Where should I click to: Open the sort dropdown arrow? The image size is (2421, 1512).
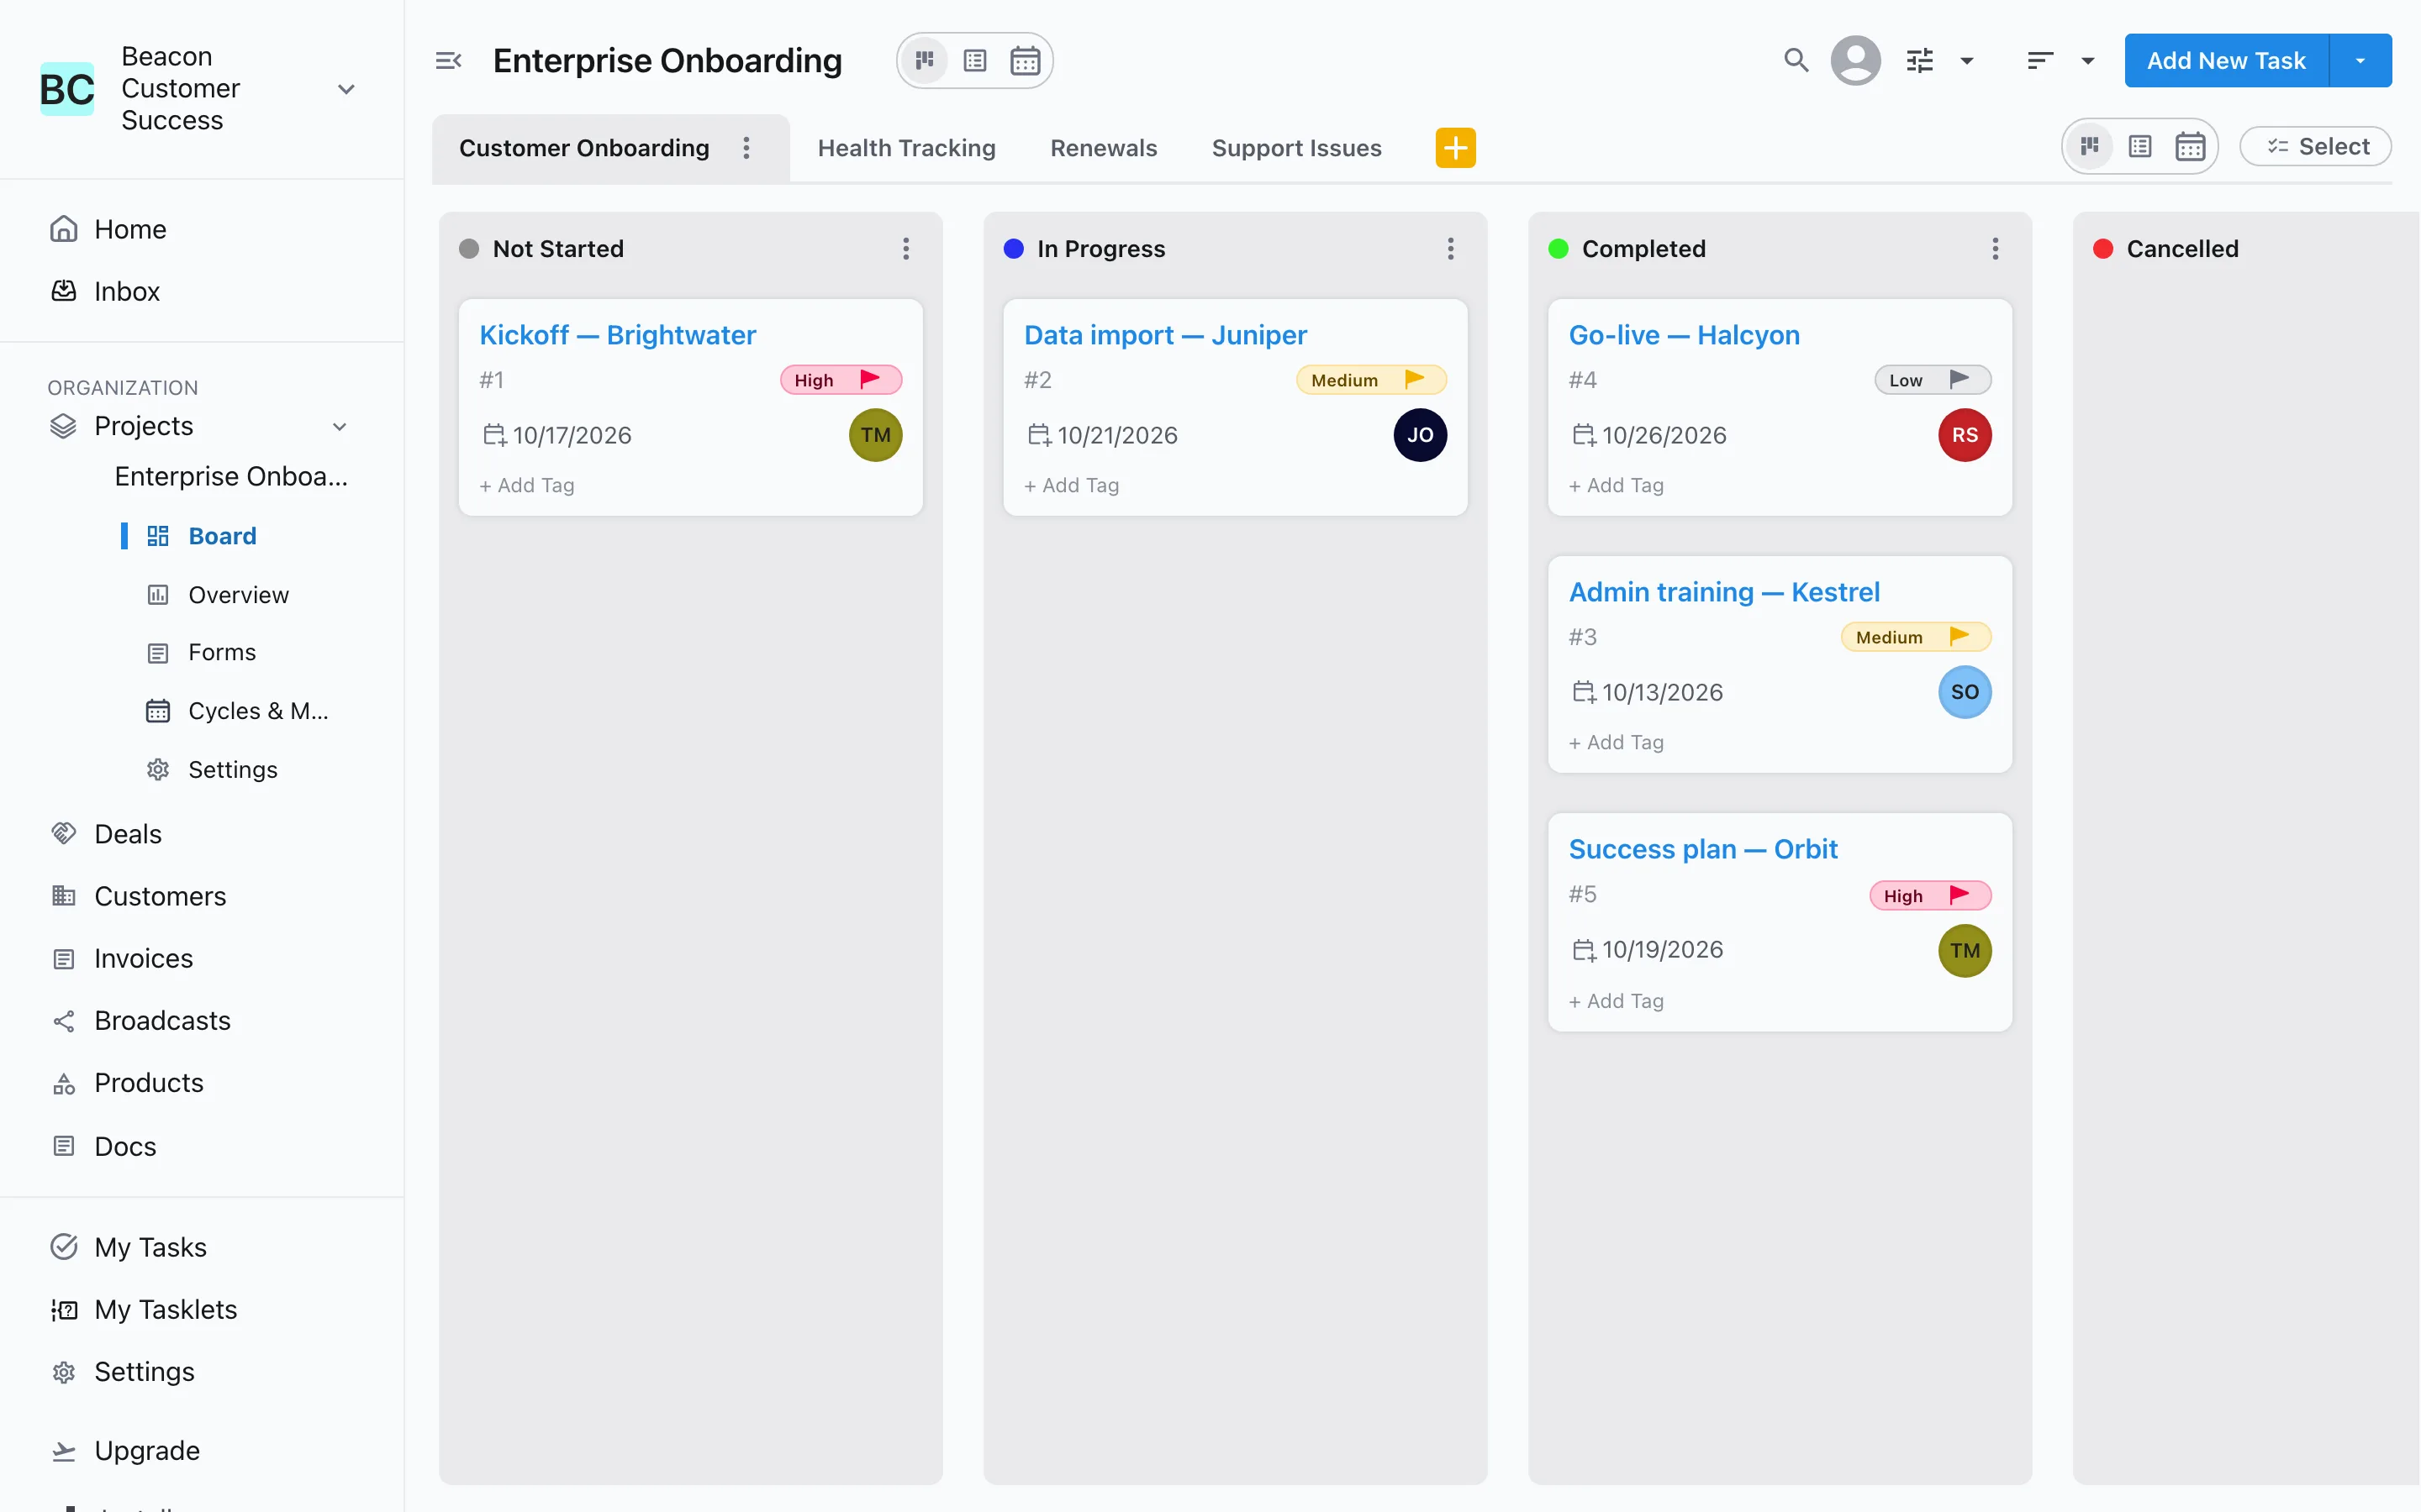2087,61
